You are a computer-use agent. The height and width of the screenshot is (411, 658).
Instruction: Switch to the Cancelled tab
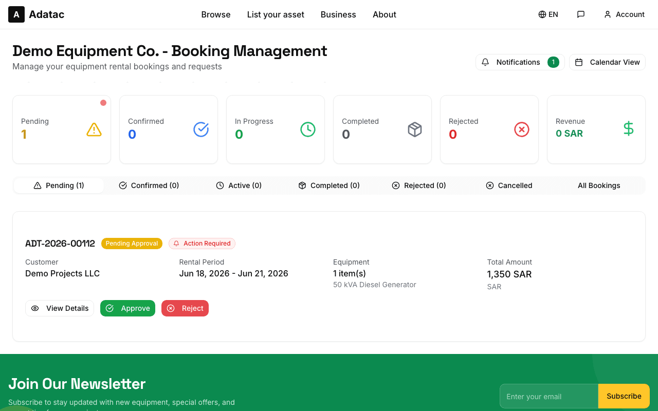pos(509,185)
